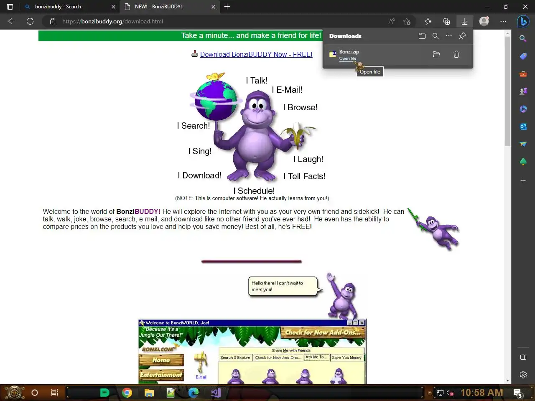Select the Bonzi.zip file name
535x401 pixels.
pos(349,52)
